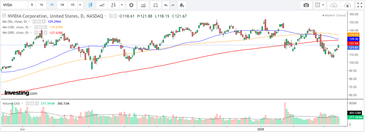Select the 1M timeframe tab
The width and height of the screenshot is (365, 132).
coord(62,5)
